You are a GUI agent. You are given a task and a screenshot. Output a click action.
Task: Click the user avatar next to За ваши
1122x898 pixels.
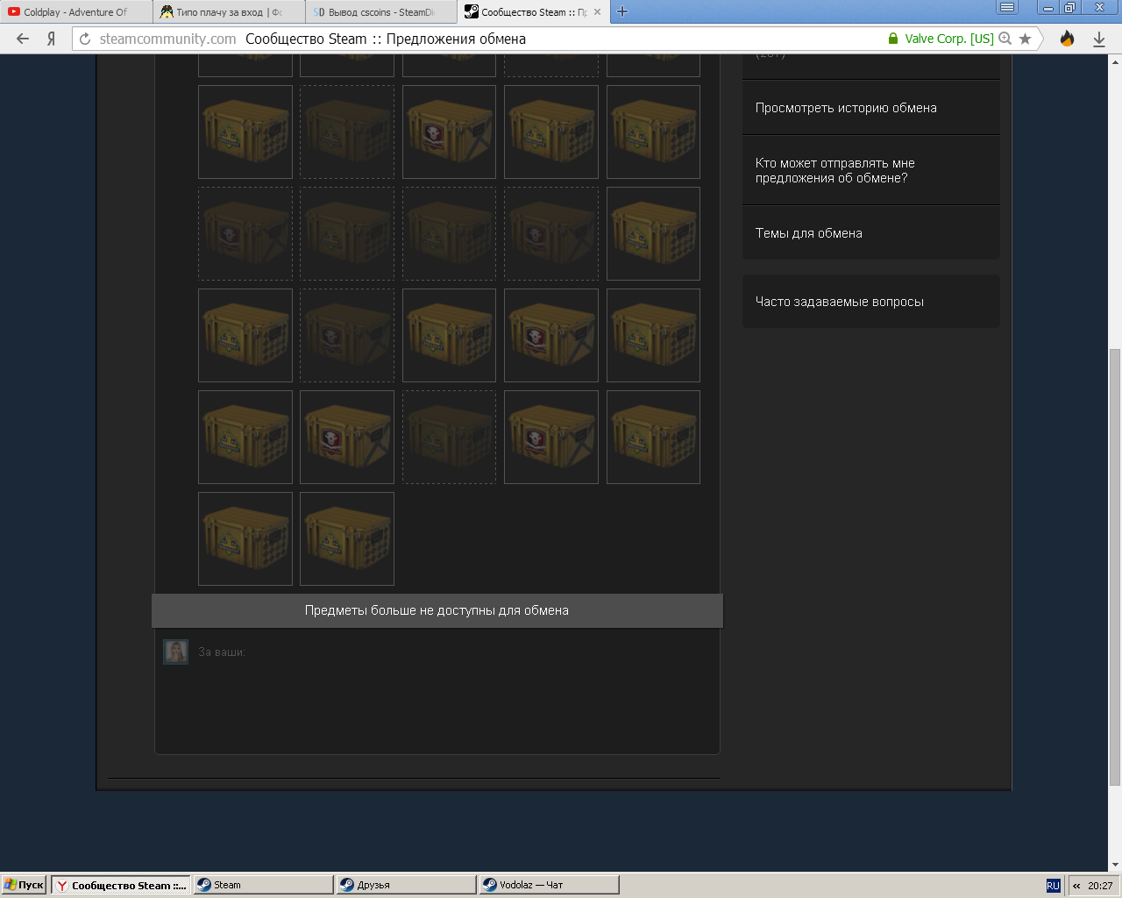[x=176, y=652]
